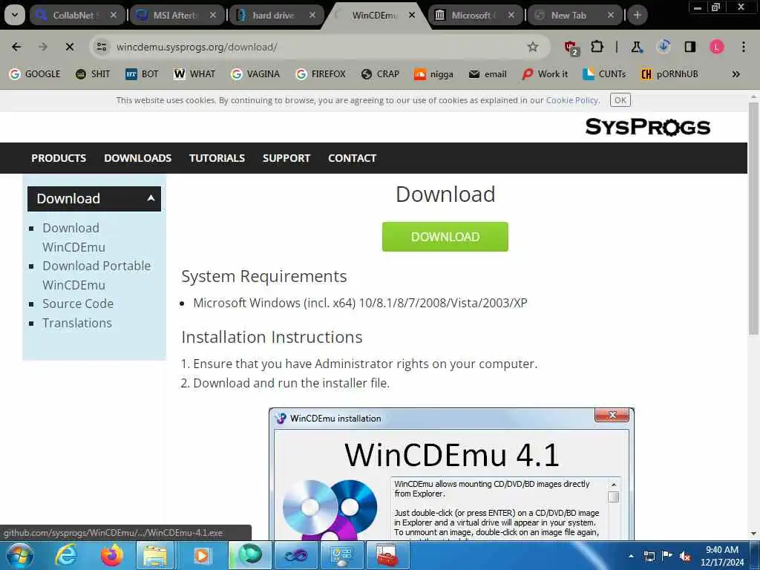Open the Work it bookmark

545,74
